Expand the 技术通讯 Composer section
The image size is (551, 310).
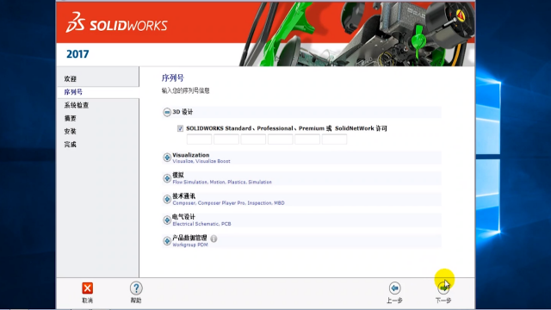167,199
